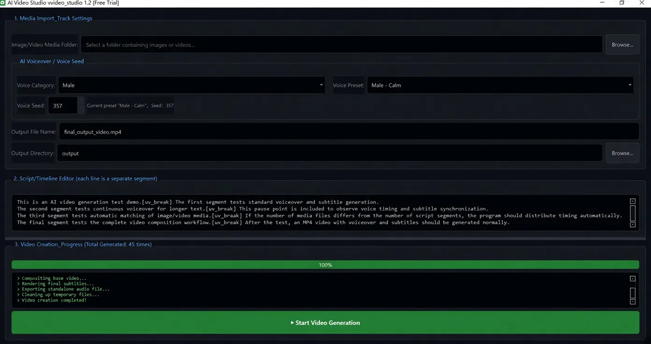Click the 'Video creation completed!' log line

click(52, 300)
